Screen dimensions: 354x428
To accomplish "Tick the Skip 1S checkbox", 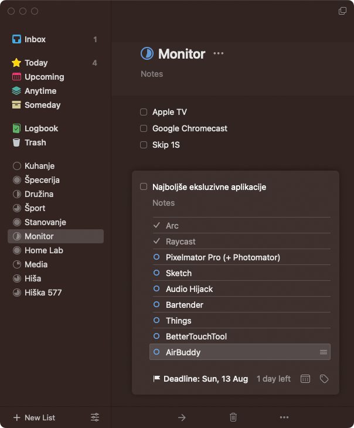I will click(x=144, y=145).
